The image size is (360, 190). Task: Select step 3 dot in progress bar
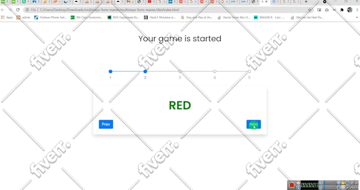(x=180, y=71)
